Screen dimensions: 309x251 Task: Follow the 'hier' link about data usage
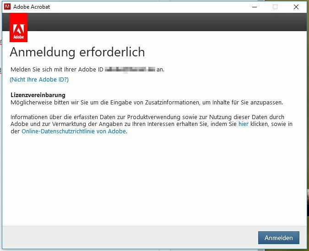[x=244, y=124]
